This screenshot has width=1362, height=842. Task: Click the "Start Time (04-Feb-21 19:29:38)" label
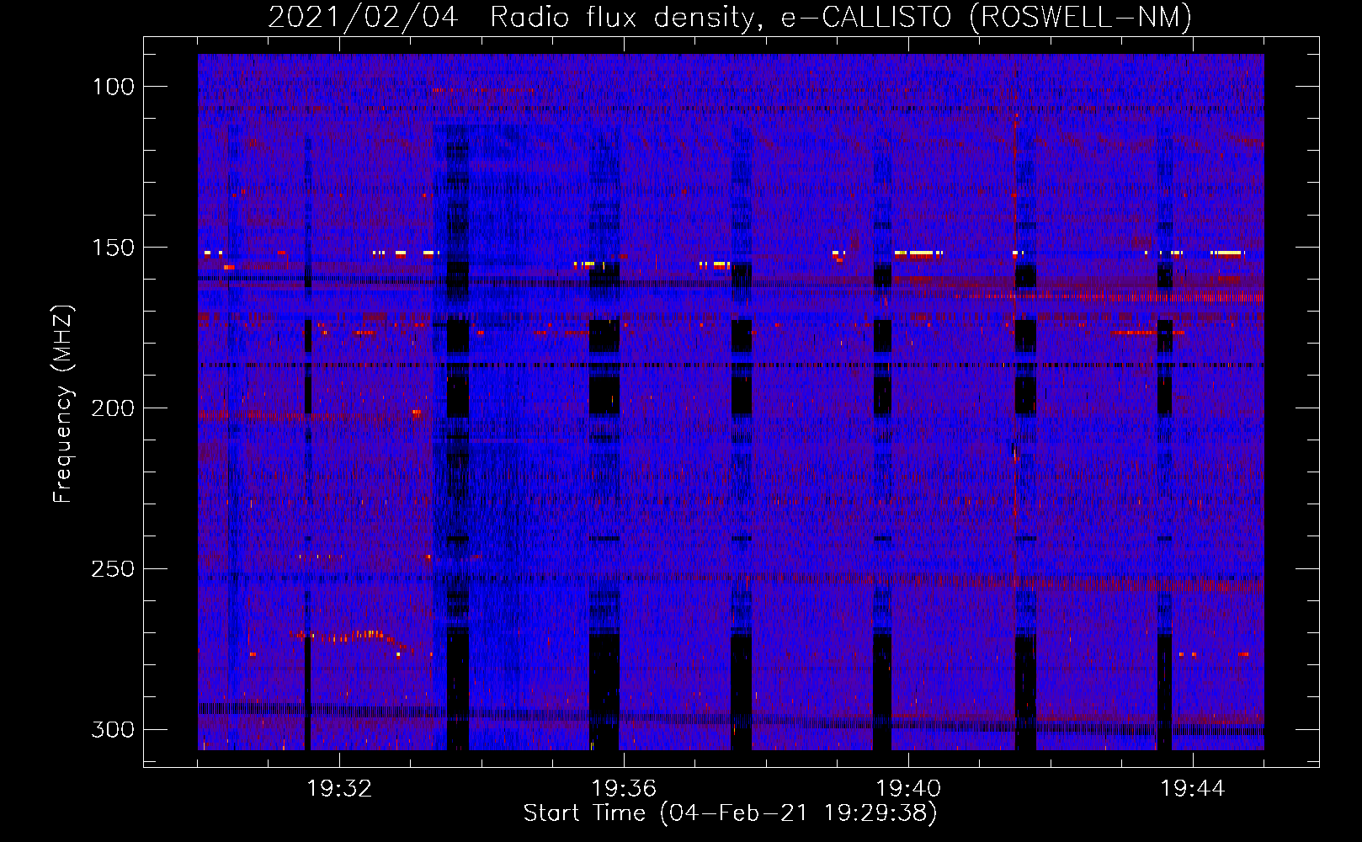(x=730, y=813)
